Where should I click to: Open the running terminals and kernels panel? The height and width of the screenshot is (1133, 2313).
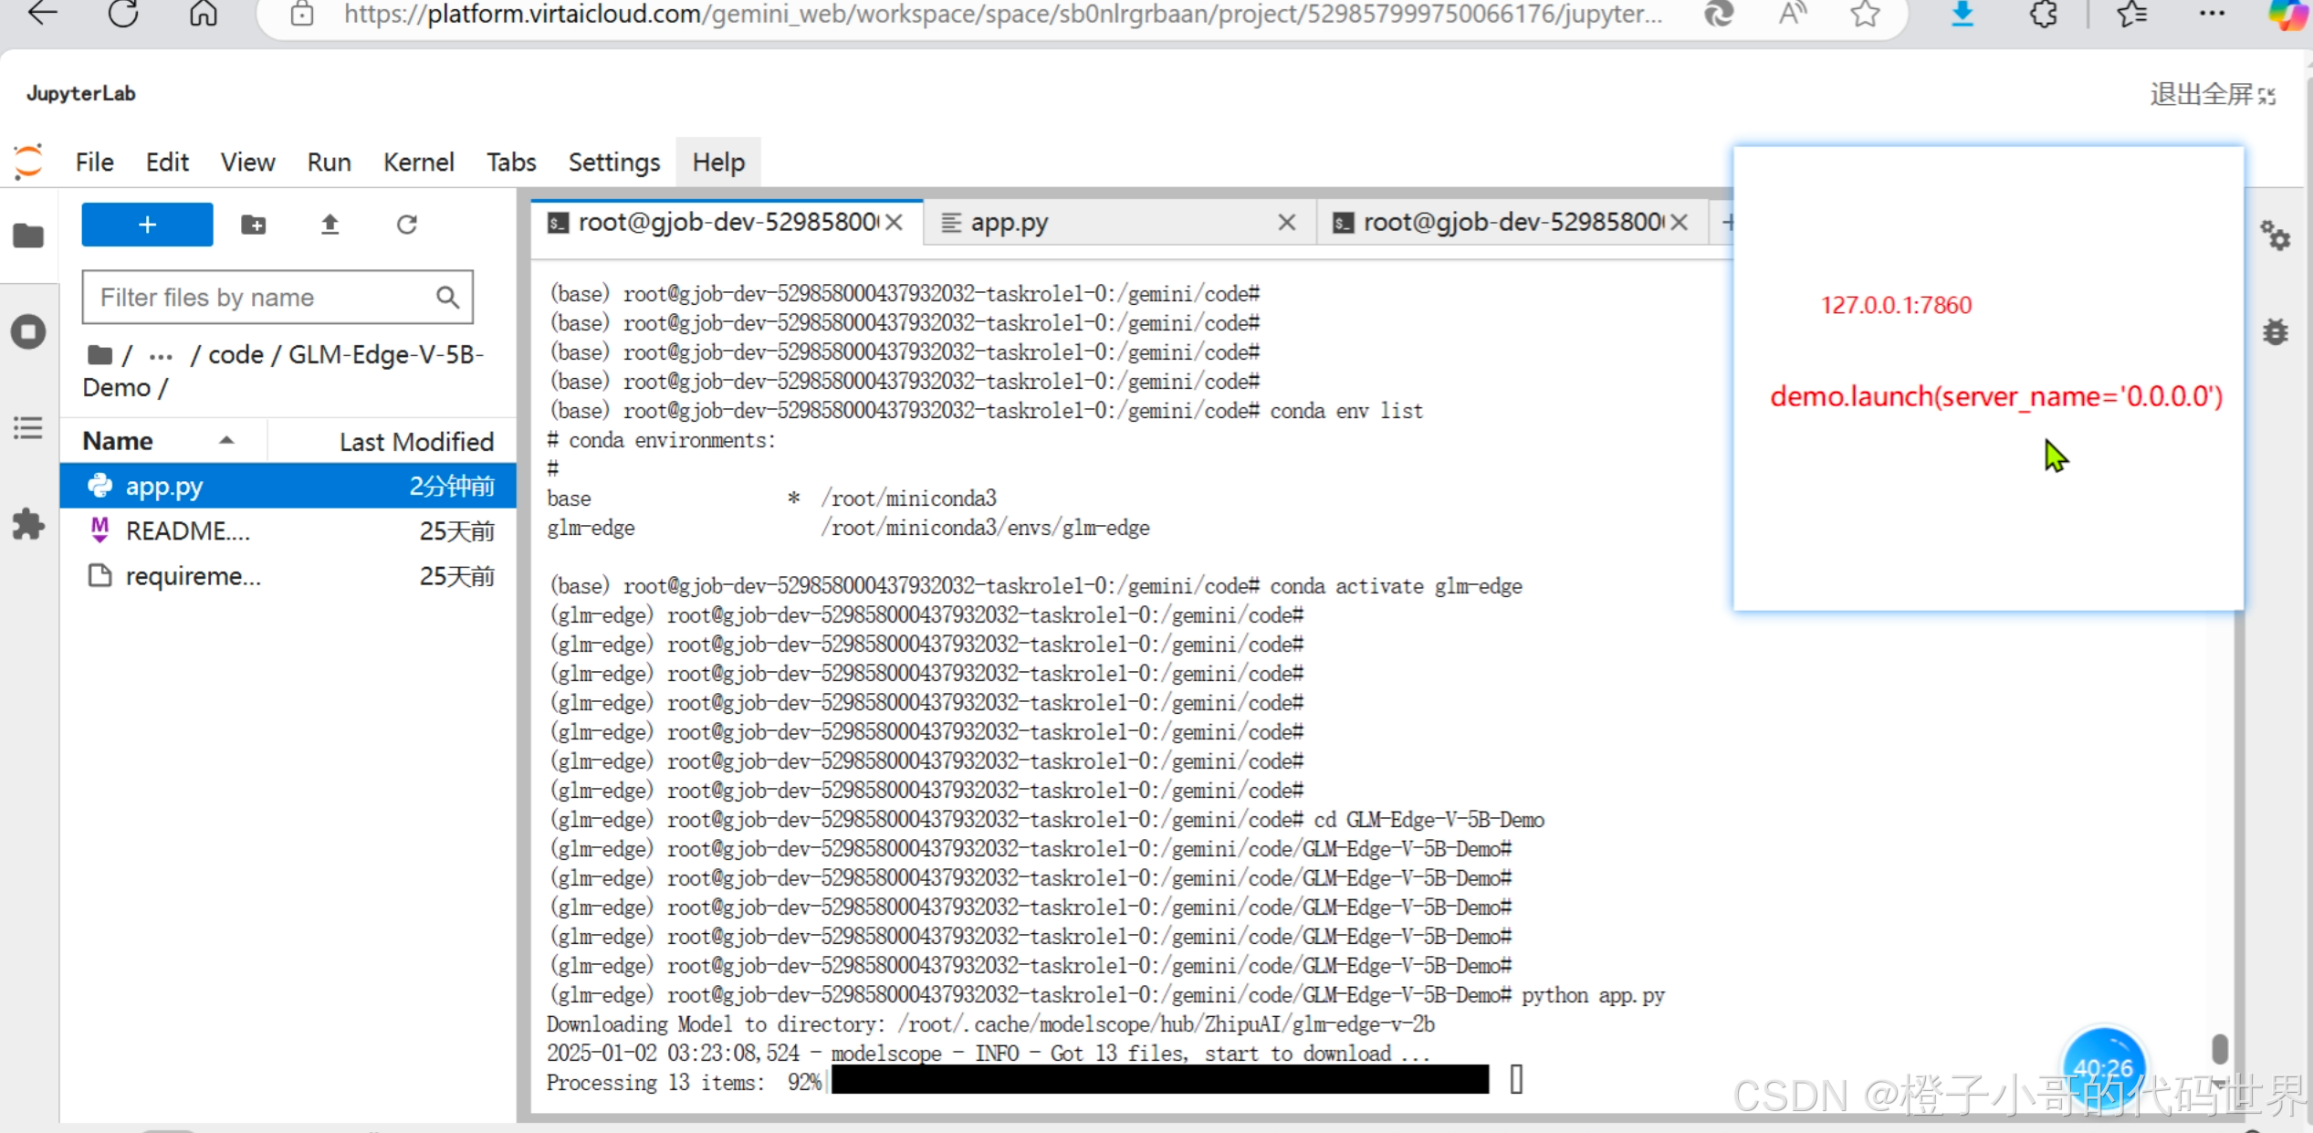(28, 331)
